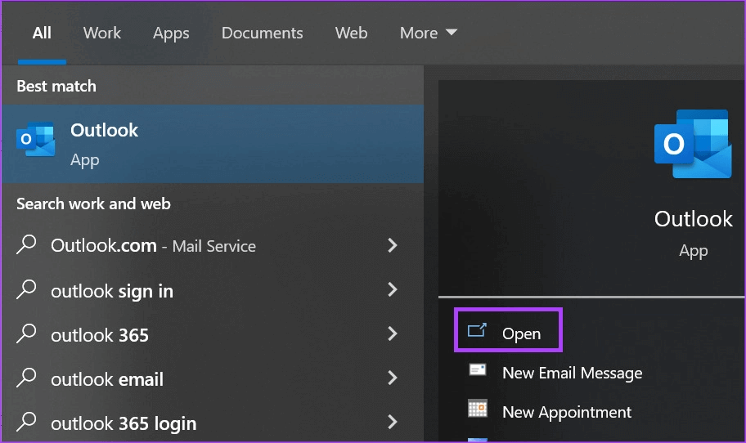Click the outlook email suggestion
The height and width of the screenshot is (443, 746).
[x=107, y=379]
